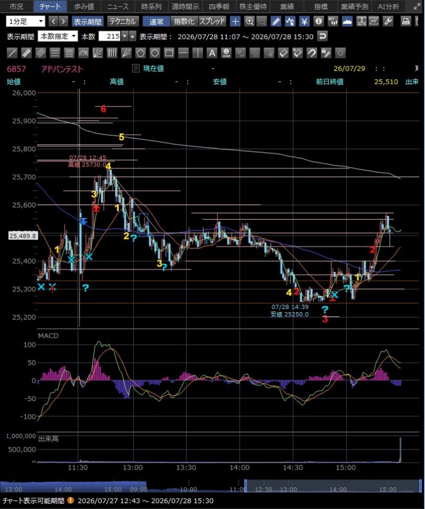Toggle the yen price display button
This screenshot has width=425, height=509.
tap(304, 22)
